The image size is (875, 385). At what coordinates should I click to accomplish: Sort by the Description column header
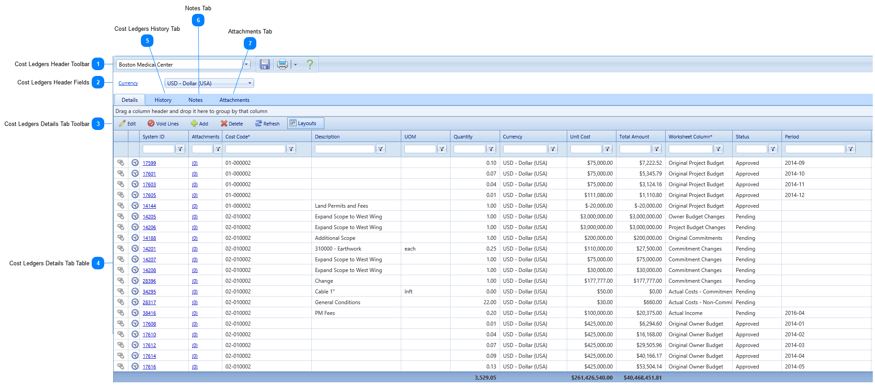tap(327, 137)
